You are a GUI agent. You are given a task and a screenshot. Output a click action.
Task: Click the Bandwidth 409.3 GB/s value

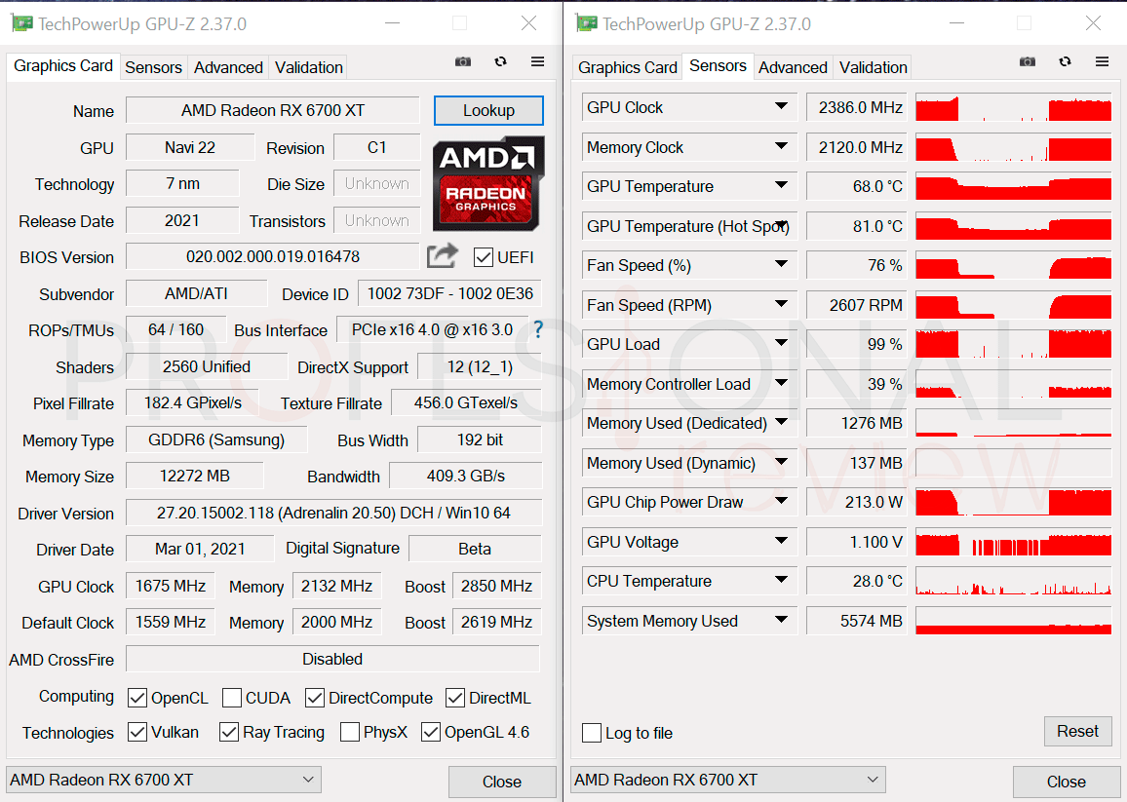pyautogui.click(x=466, y=476)
